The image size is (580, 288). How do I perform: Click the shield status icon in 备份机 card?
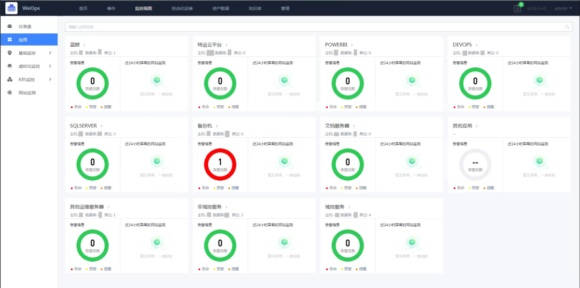point(284,161)
